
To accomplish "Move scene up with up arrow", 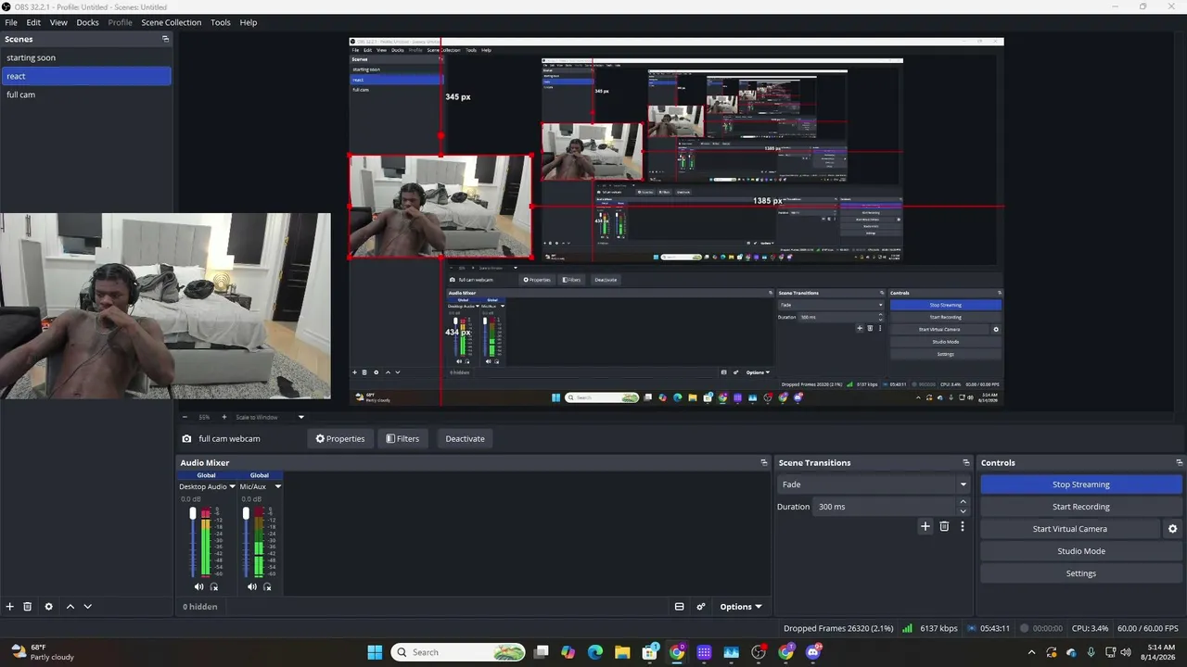I will coord(70,607).
